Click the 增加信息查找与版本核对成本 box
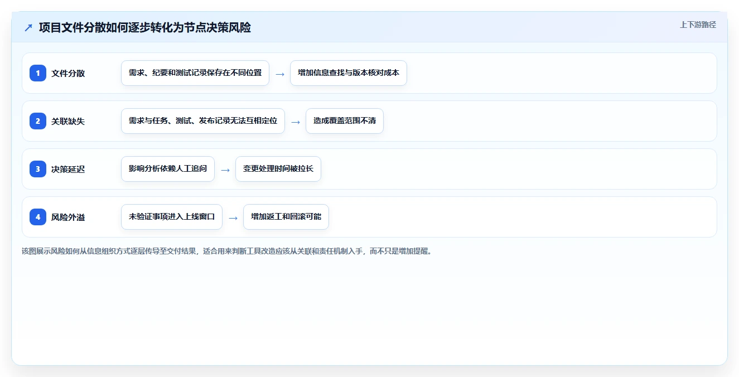The image size is (739, 377). pos(349,73)
